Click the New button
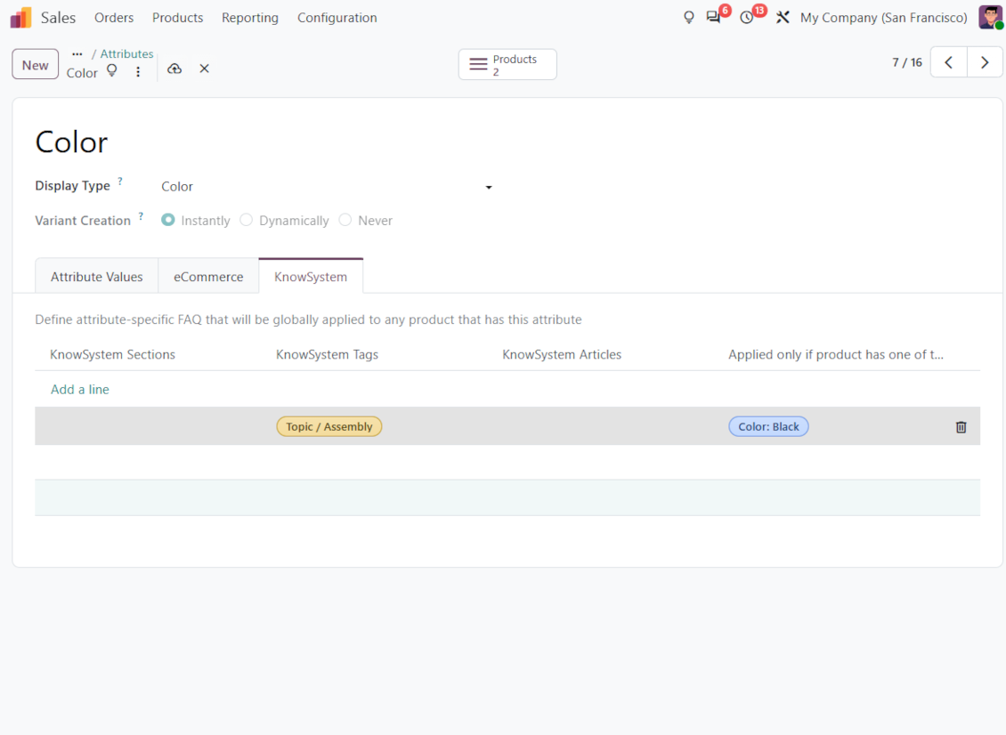The height and width of the screenshot is (735, 1006). pos(36,65)
